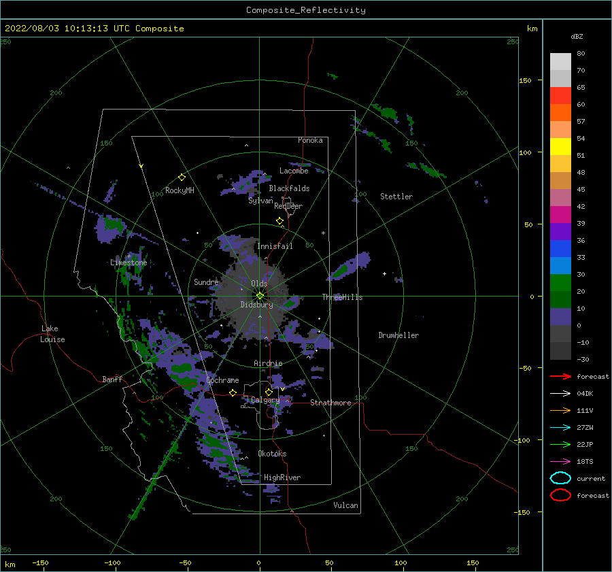Click the Vulcan town label
The height and width of the screenshot is (572, 612).
(x=345, y=505)
